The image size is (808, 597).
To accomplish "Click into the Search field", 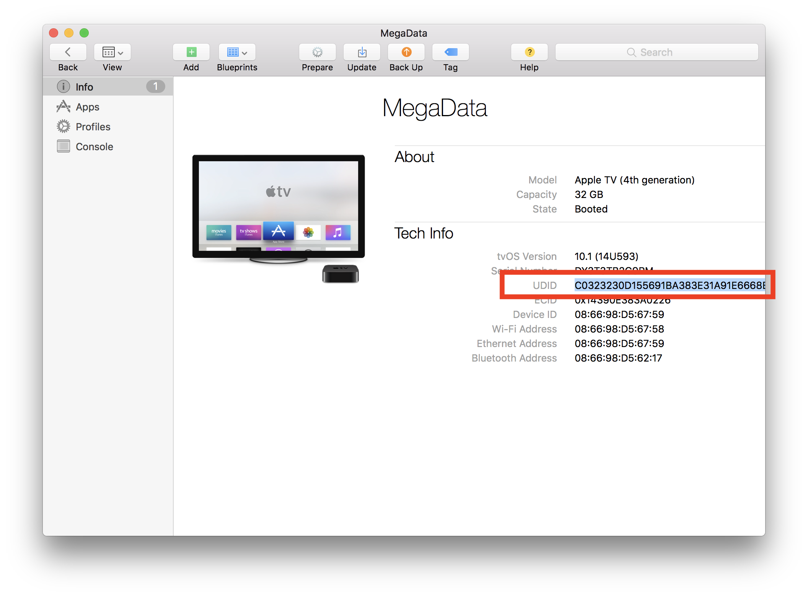I will [656, 52].
